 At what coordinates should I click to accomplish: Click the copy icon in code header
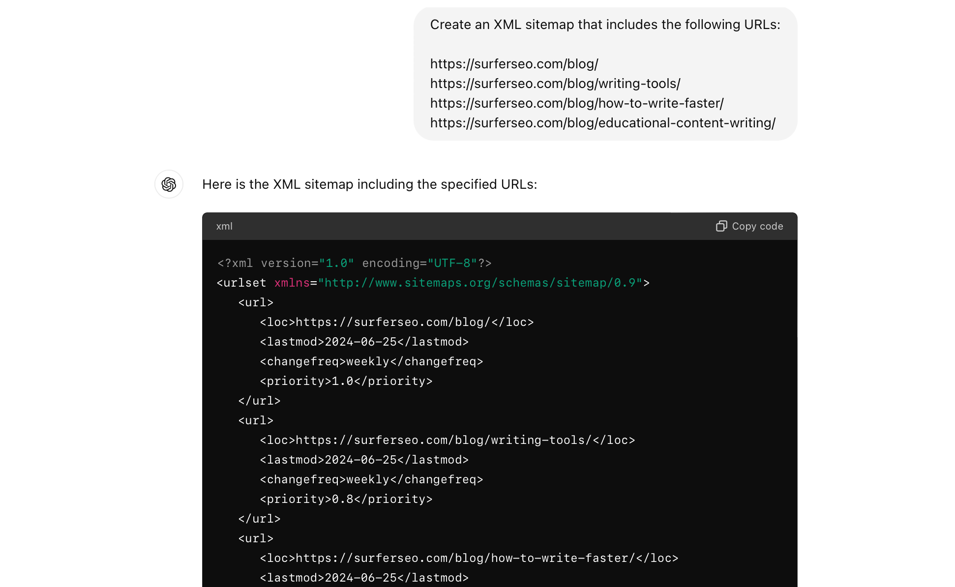[721, 226]
